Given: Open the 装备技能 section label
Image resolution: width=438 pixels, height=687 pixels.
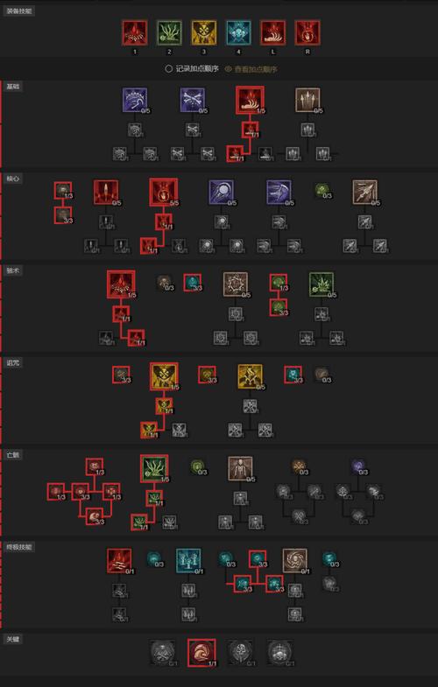Looking at the screenshot, I should tap(19, 11).
